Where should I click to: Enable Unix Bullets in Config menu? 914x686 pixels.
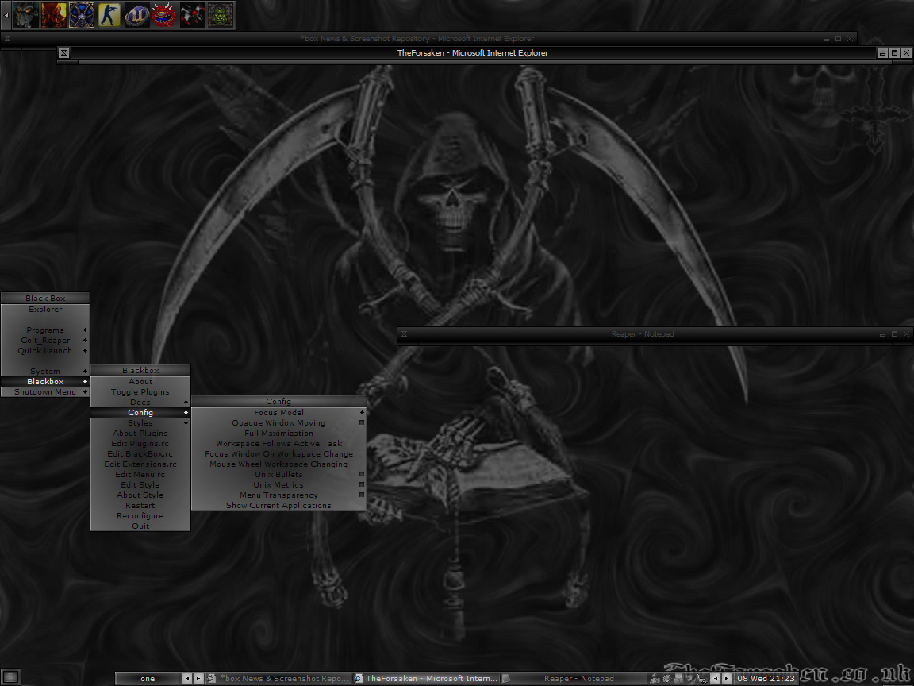pyautogui.click(x=278, y=475)
